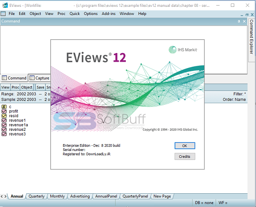Click the workfile View toolbar button
Viewport: 256px width, 207px height.
tap(6, 87)
